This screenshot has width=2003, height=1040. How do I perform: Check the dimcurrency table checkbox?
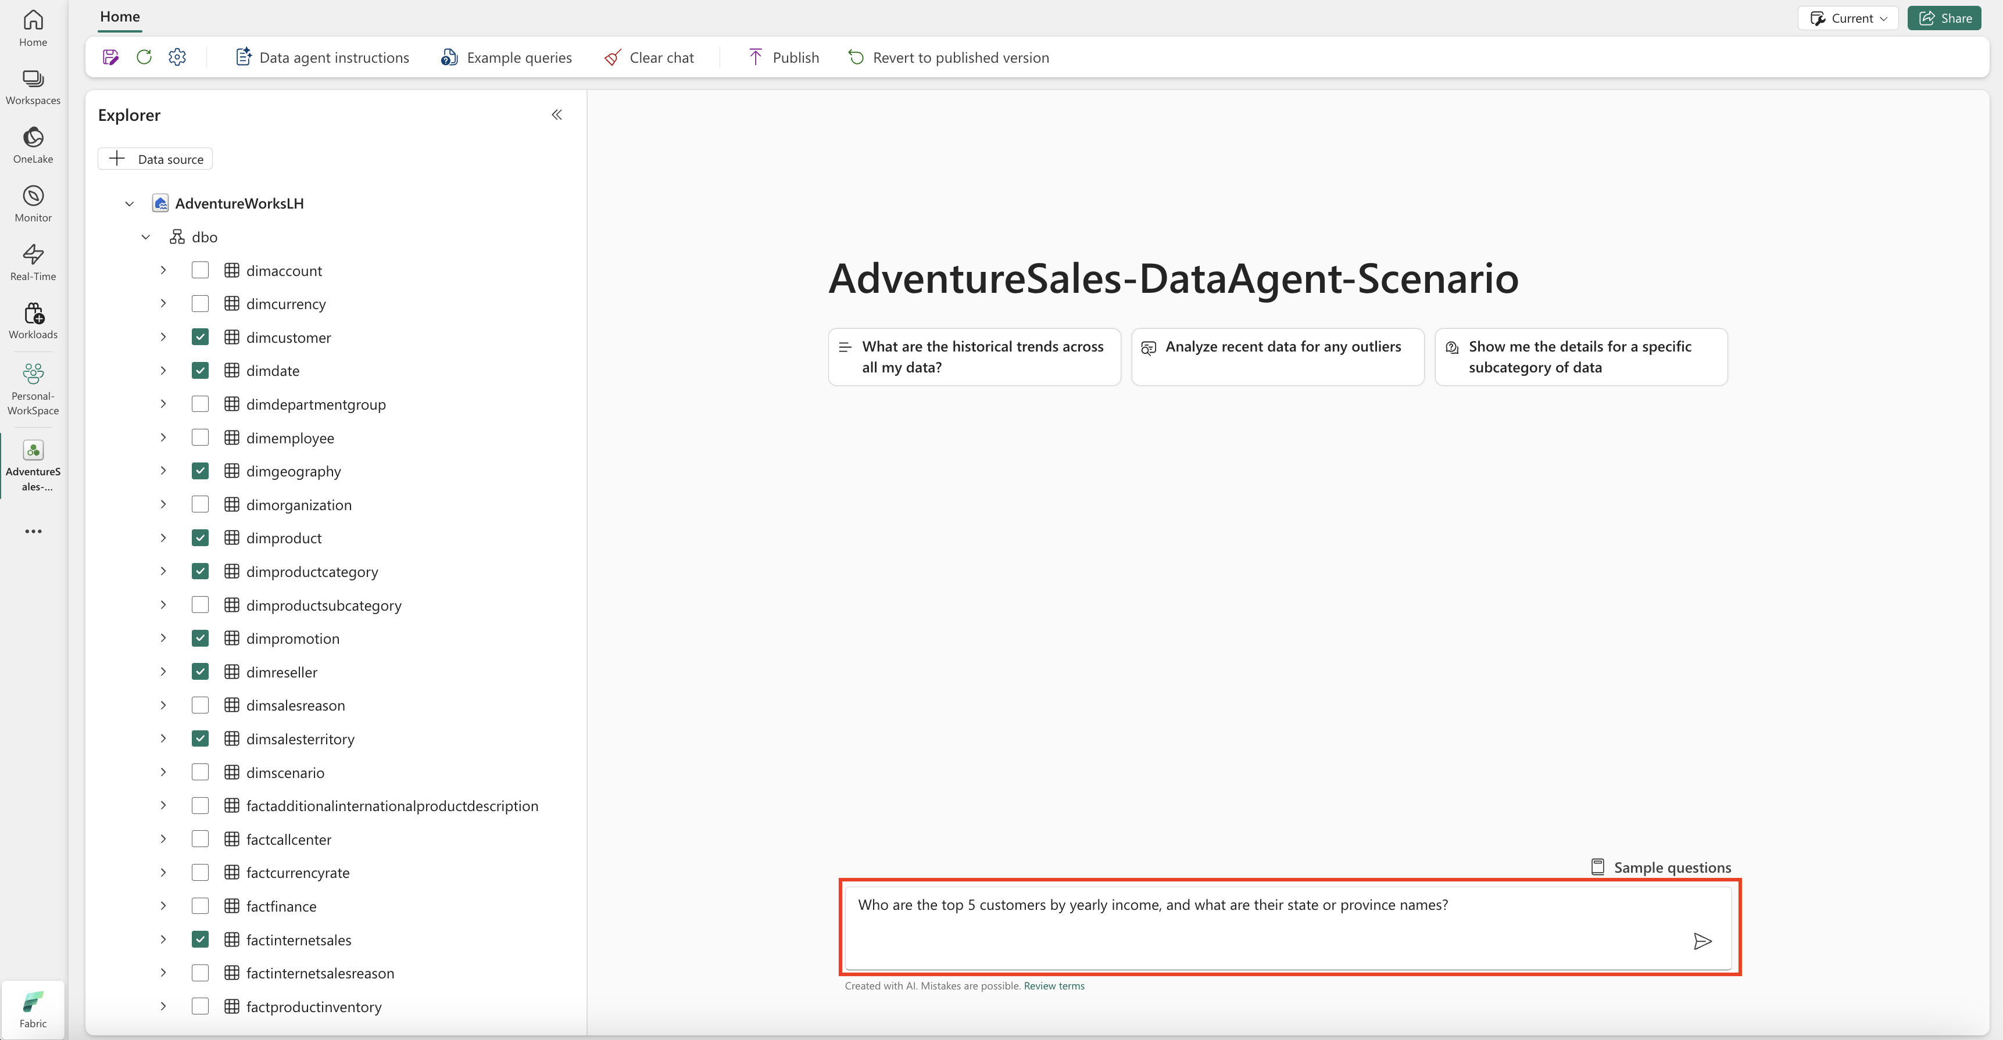pos(200,304)
